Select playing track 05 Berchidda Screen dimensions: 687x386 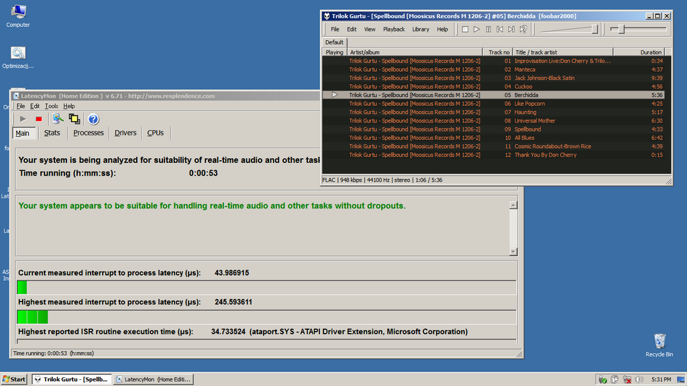(493, 95)
